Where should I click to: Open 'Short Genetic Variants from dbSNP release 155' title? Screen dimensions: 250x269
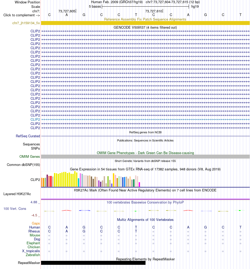pyautogui.click(x=145, y=161)
